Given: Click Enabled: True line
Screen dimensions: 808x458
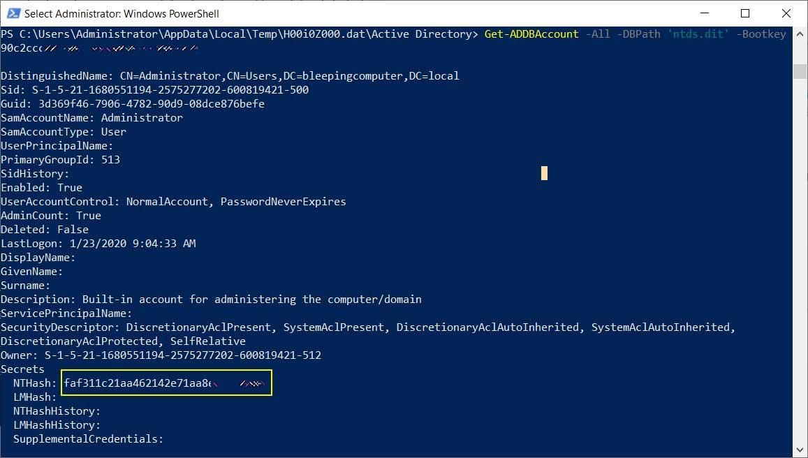Looking at the screenshot, I should 41,188.
